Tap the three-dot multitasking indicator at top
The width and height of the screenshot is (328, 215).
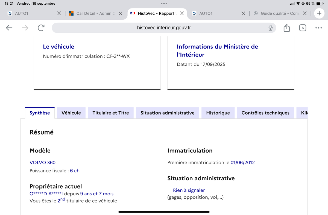(x=164, y=4)
